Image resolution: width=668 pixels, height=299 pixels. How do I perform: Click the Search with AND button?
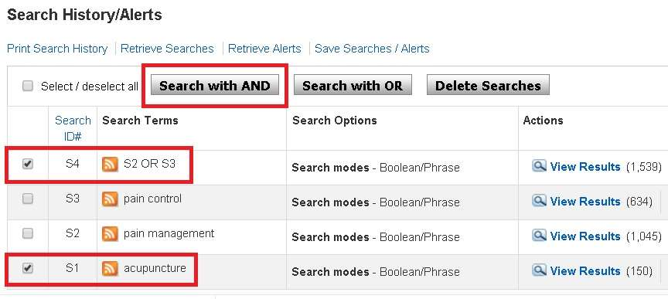pyautogui.click(x=215, y=86)
